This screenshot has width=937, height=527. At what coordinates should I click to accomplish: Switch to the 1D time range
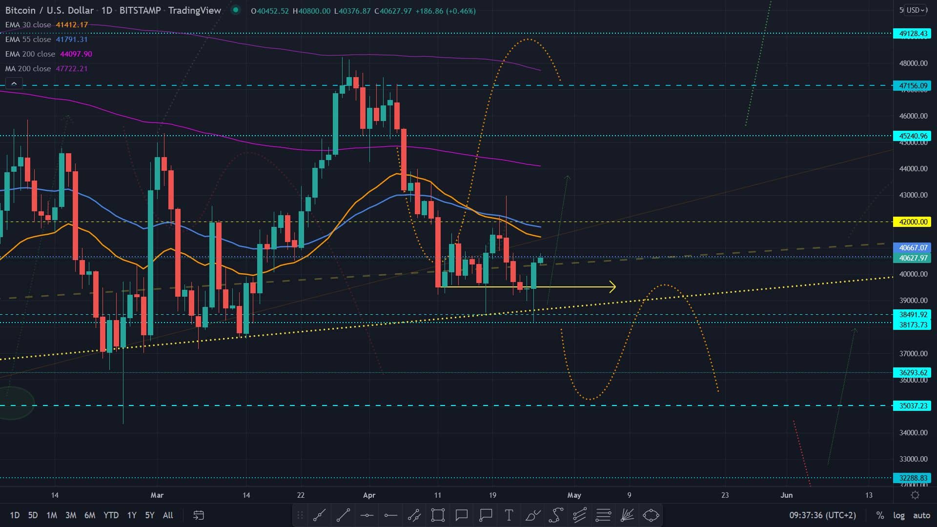pos(15,515)
